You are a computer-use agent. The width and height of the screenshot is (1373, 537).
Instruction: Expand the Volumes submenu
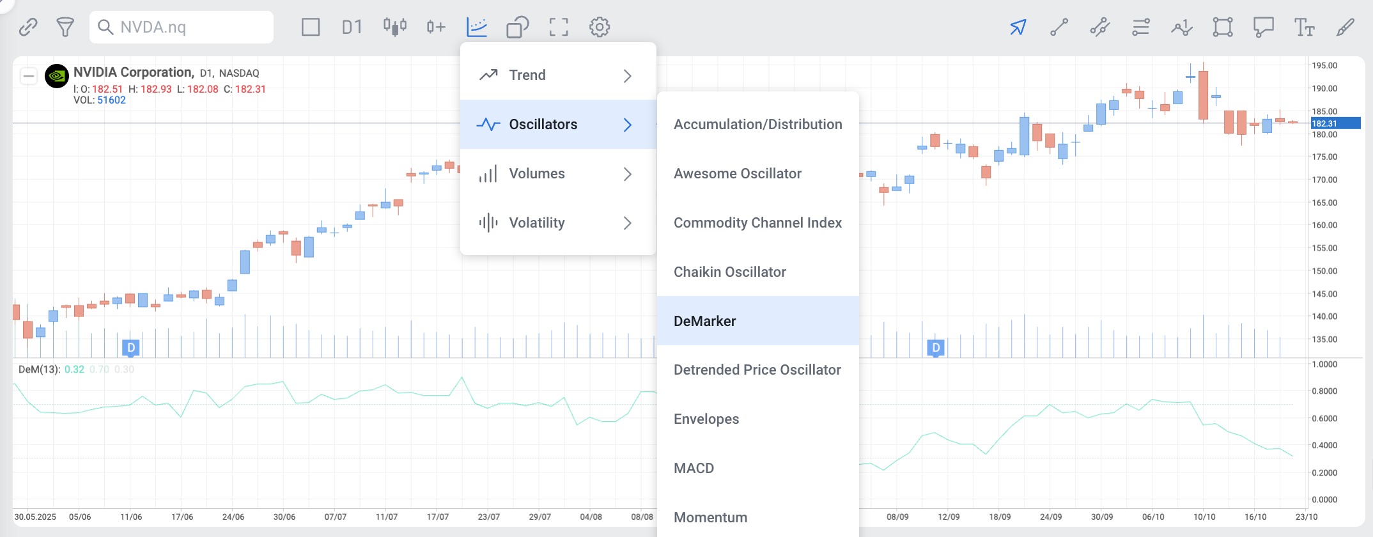click(558, 174)
